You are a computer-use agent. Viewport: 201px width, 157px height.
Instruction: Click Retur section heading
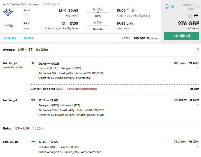point(7,128)
